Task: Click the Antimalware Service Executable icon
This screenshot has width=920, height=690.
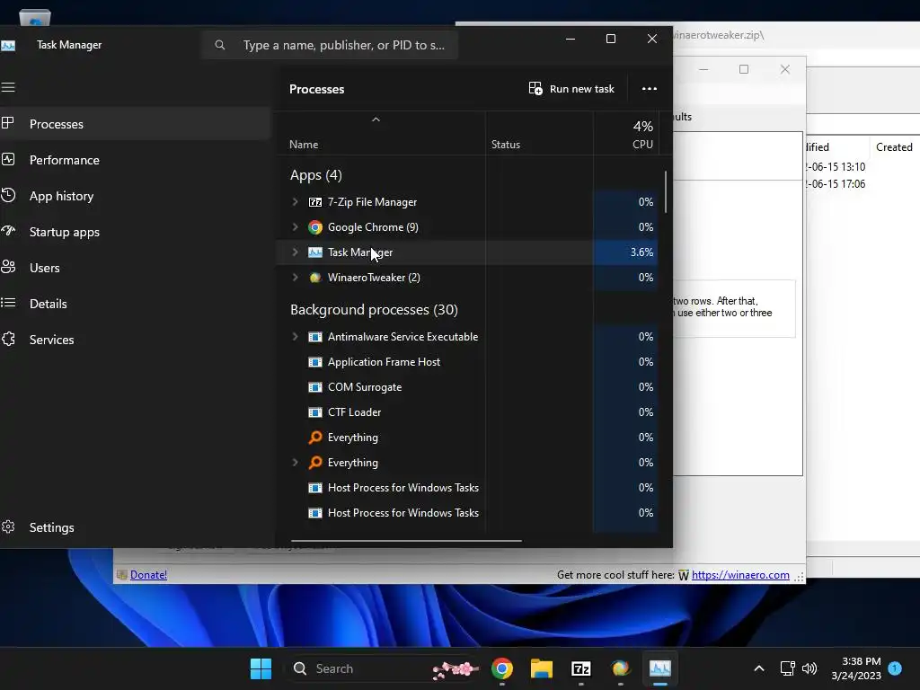Action: (x=315, y=337)
